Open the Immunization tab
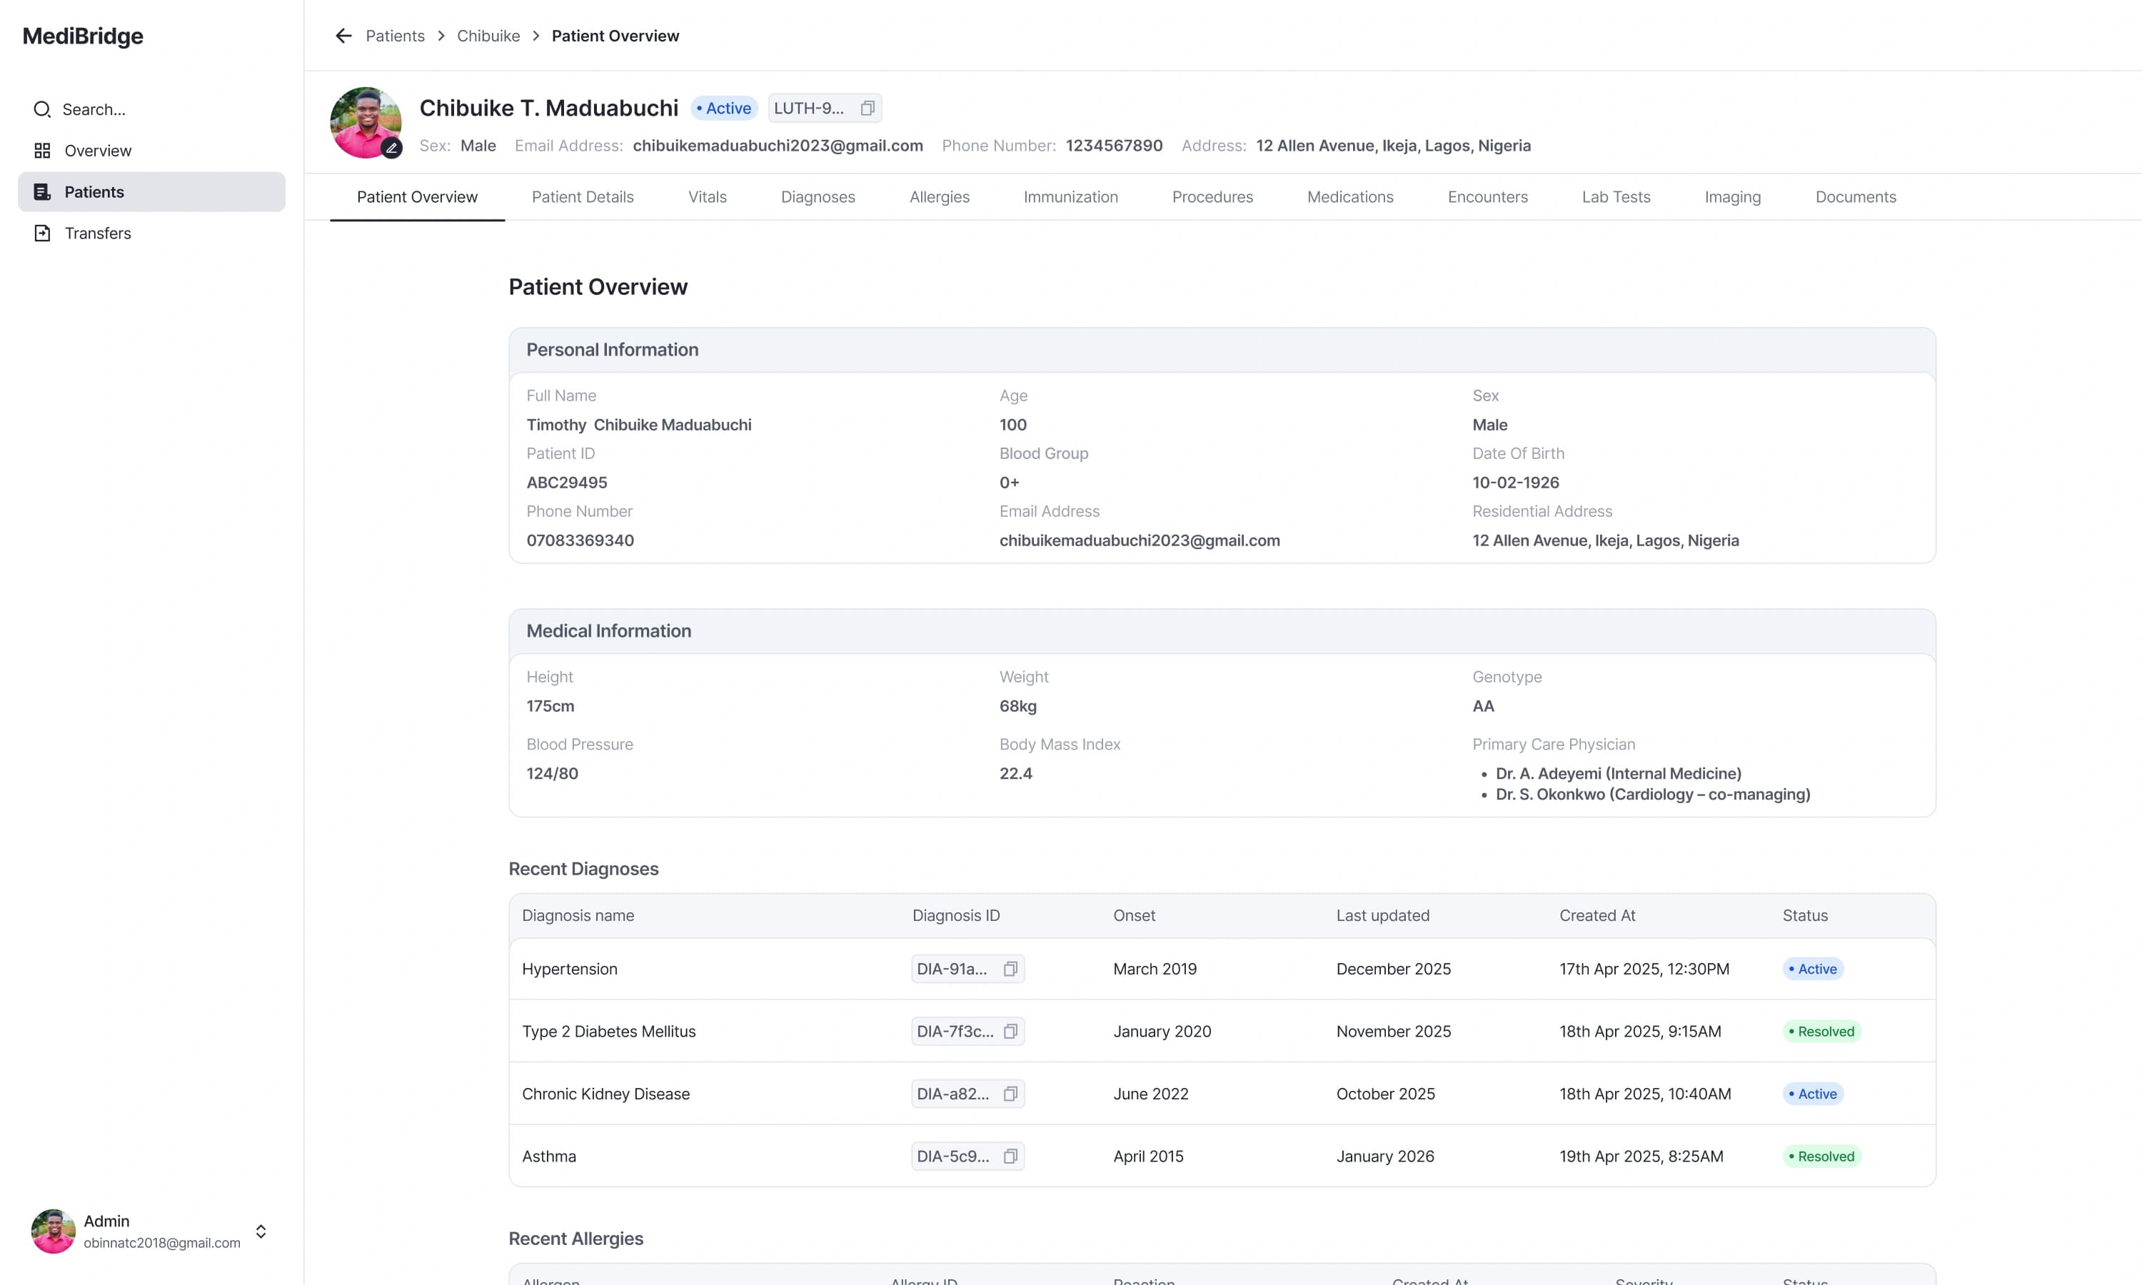The width and height of the screenshot is (2142, 1285). 1070,196
